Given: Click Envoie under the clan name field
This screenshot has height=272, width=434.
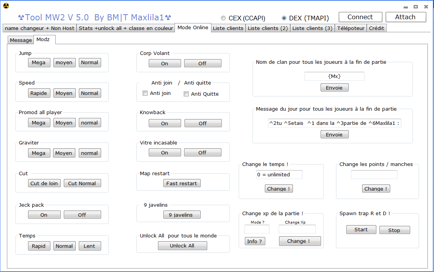Looking at the screenshot, I should pos(334,88).
